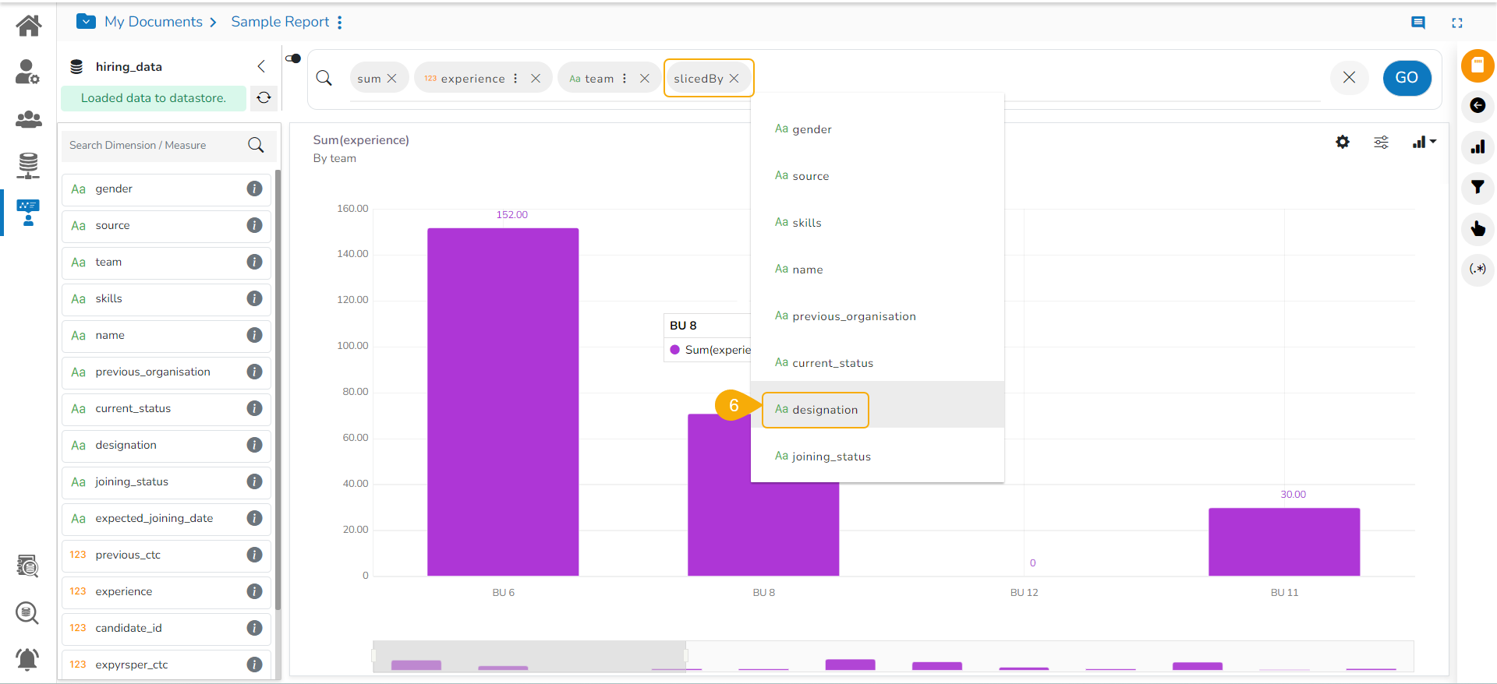Focus the Search Dimension / Measure field
The width and height of the screenshot is (1497, 684).
(156, 145)
